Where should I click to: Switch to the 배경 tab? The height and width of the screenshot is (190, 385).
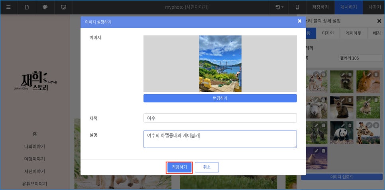376,34
